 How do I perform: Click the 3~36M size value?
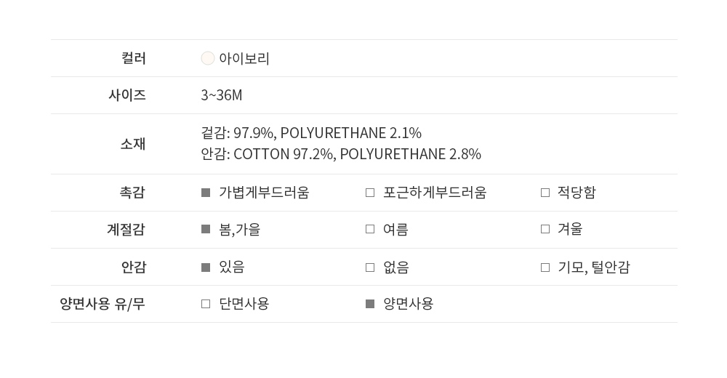[222, 95]
